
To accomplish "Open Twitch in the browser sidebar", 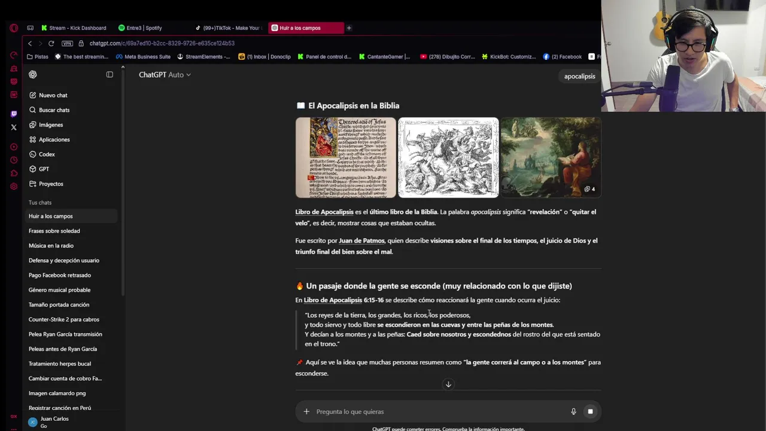I will [14, 114].
